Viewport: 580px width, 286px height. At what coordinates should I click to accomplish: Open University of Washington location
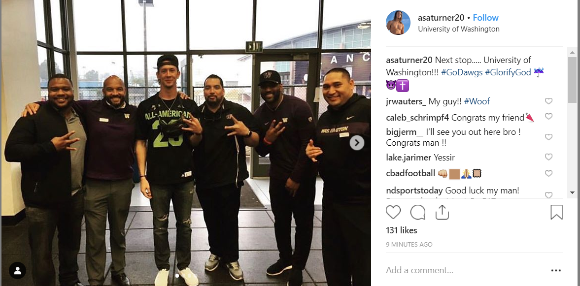tap(459, 29)
